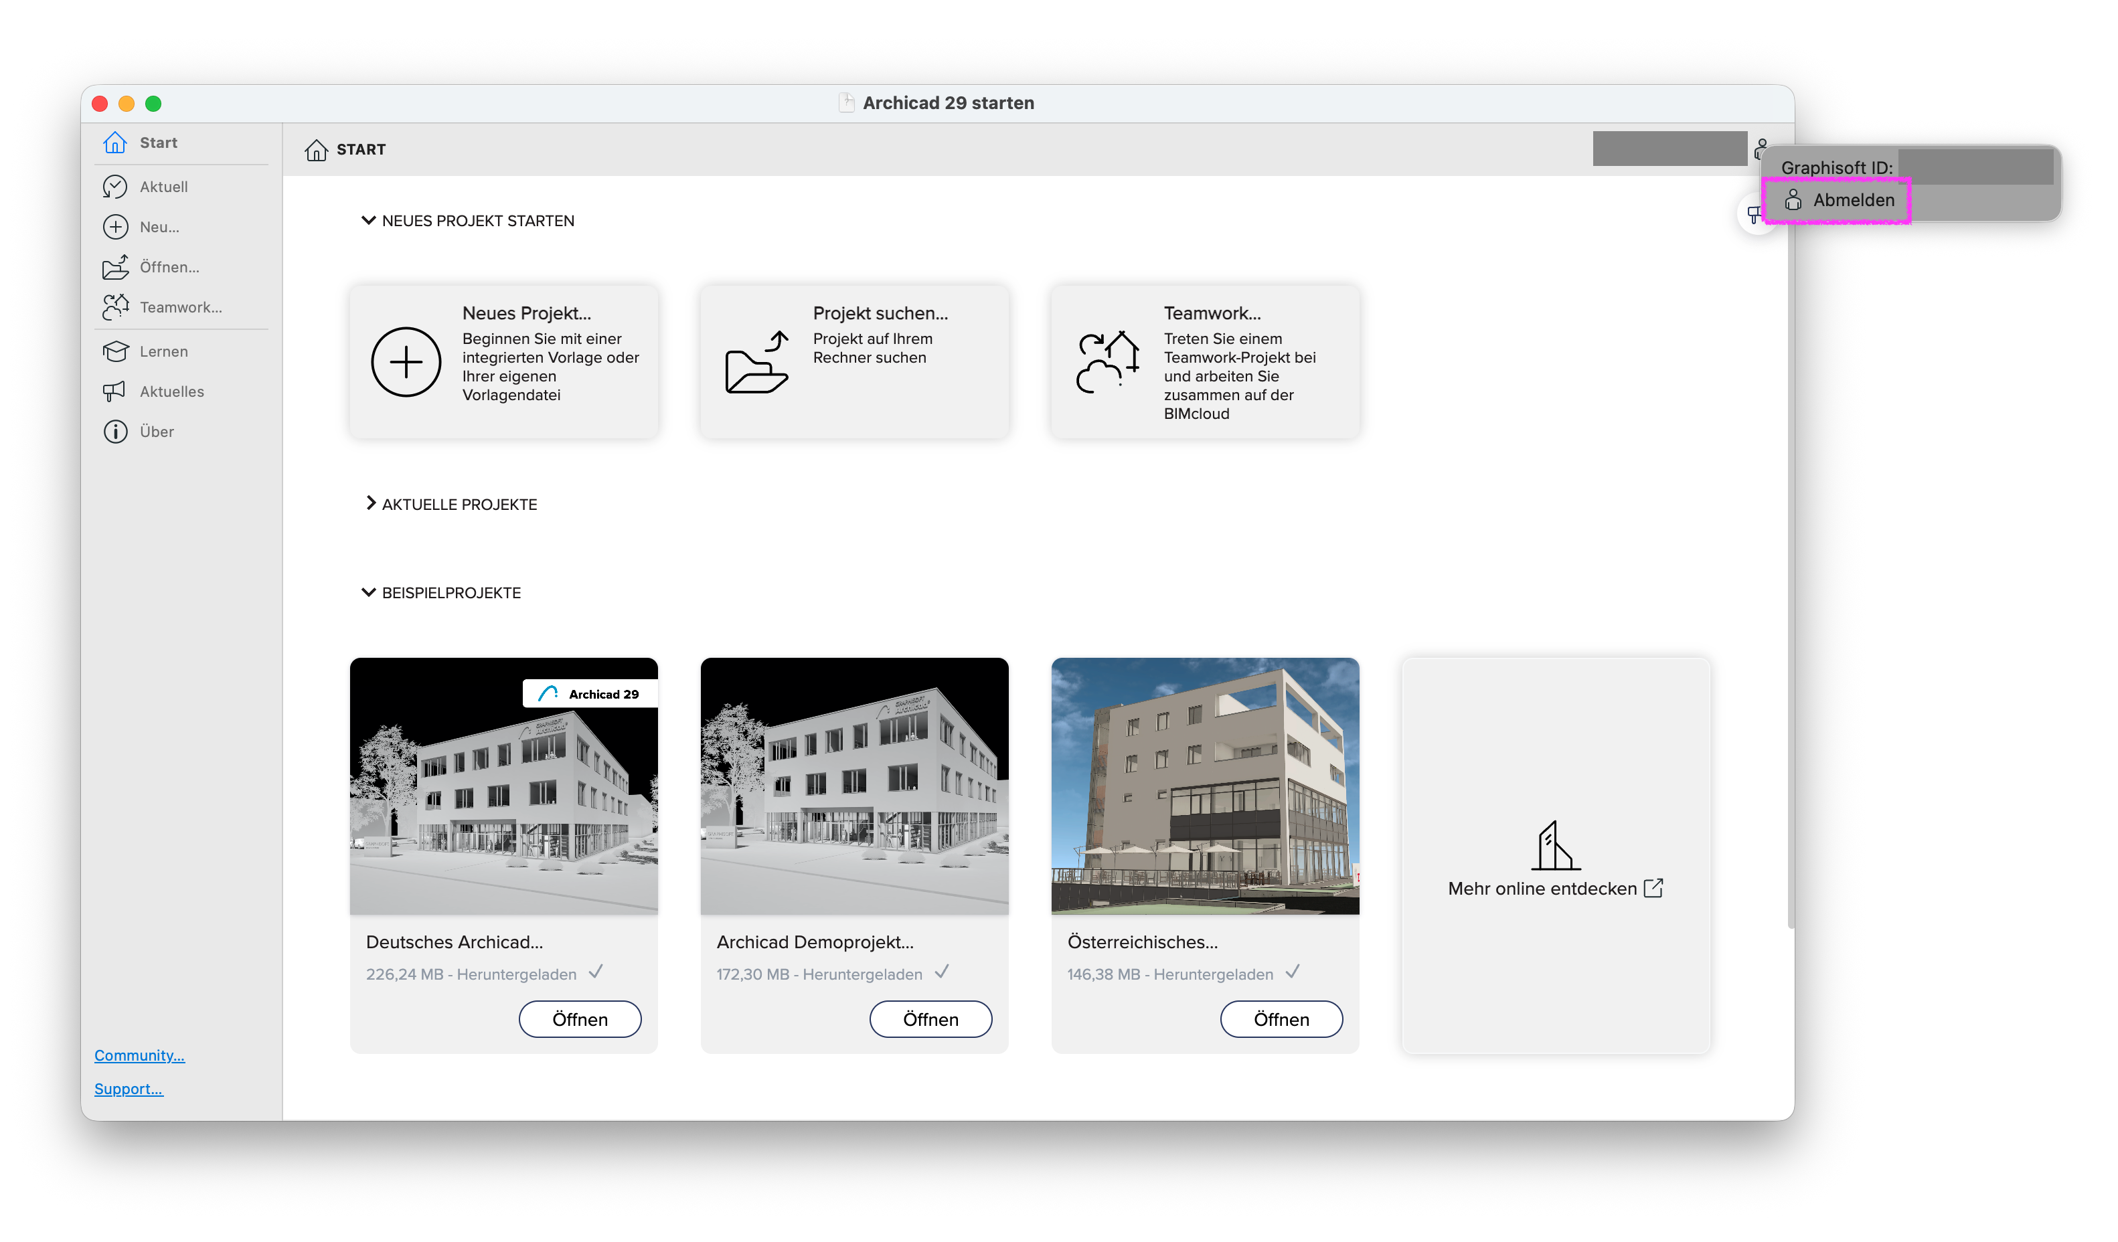This screenshot has height=1242, width=2118.
Task: Open Aktuelles megaphone item in sidebar
Action: point(153,391)
